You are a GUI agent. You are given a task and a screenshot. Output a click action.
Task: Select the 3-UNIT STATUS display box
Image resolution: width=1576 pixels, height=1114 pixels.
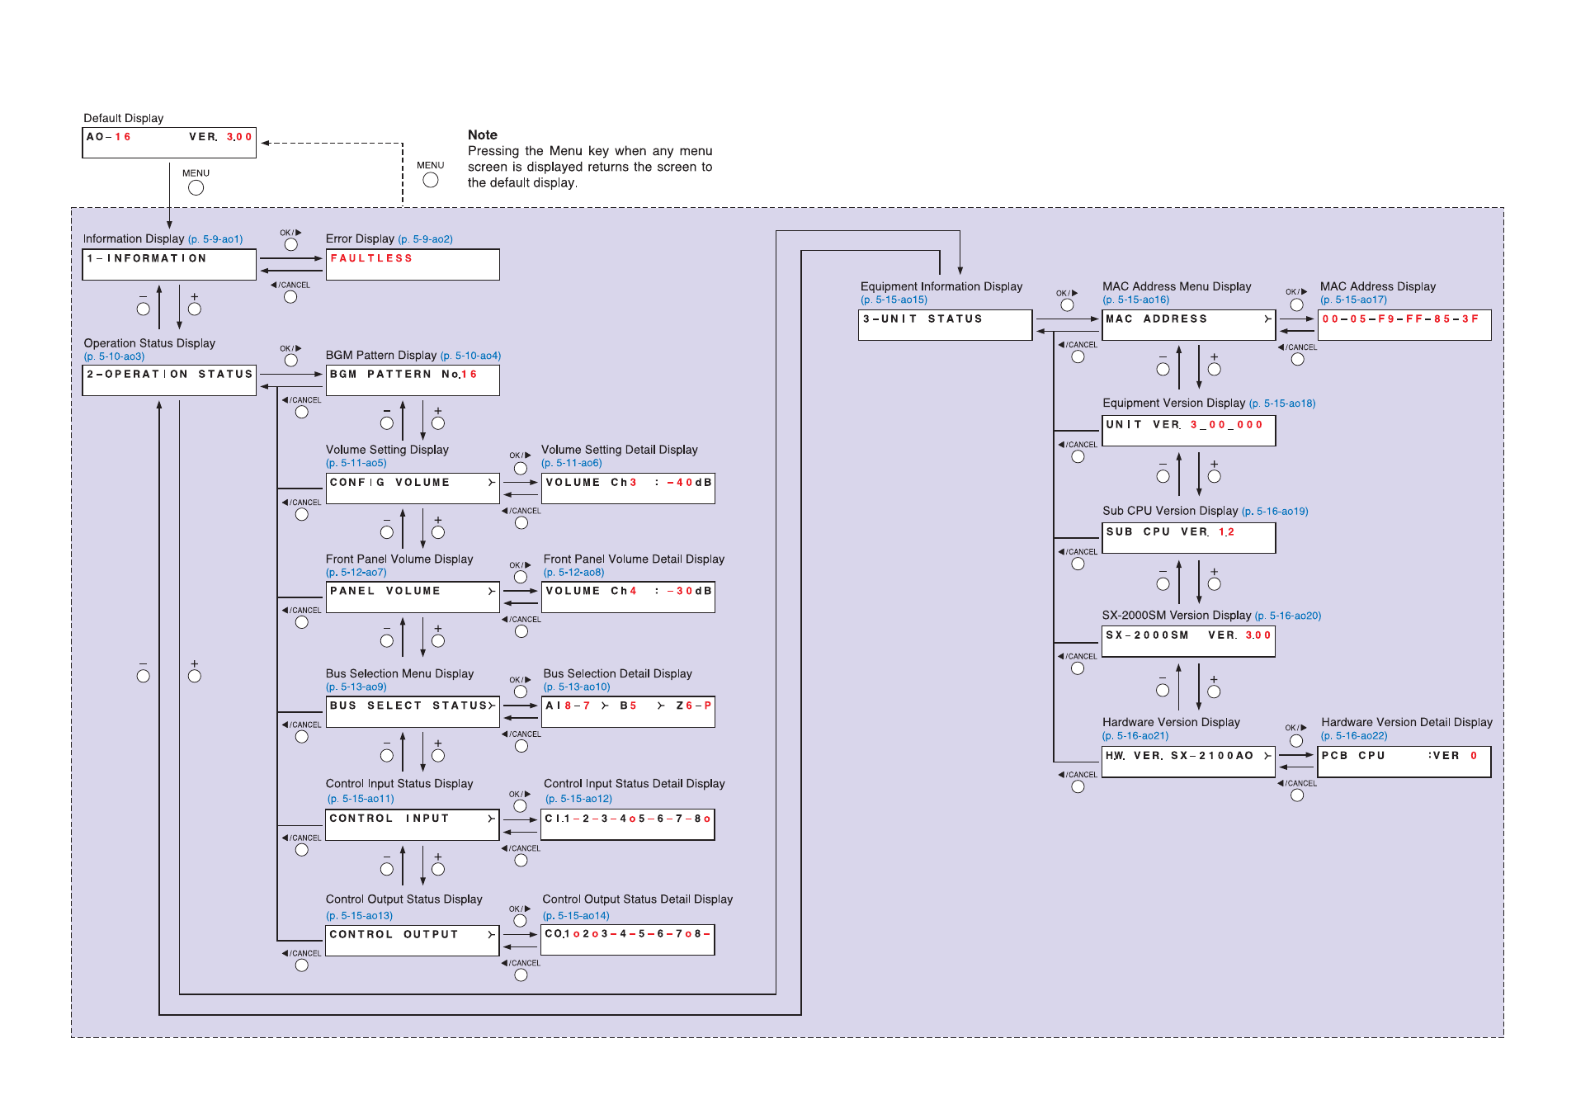point(946,325)
